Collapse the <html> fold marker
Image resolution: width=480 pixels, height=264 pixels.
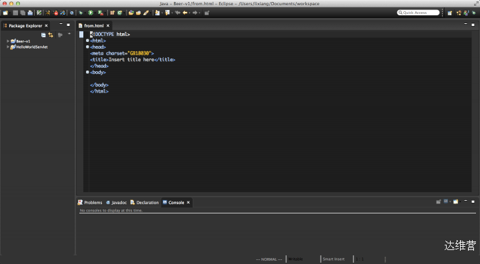[87, 41]
